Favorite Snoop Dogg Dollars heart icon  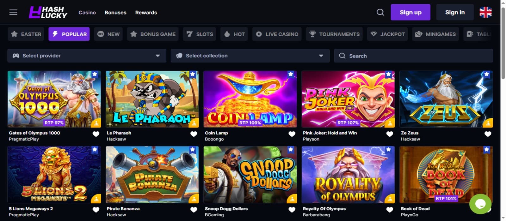[292, 210]
